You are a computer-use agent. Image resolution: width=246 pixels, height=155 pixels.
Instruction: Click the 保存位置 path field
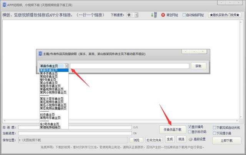(73, 140)
